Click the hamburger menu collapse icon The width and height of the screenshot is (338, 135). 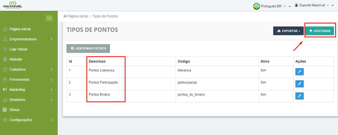[x=49, y=18]
